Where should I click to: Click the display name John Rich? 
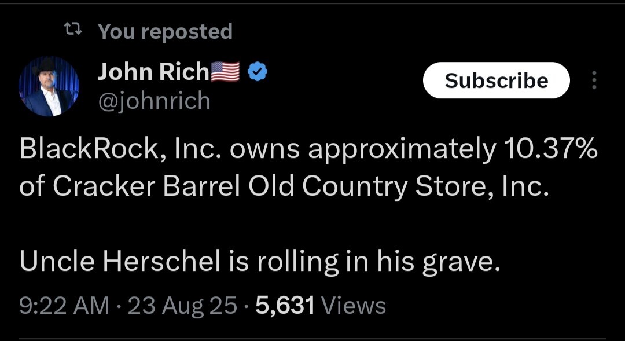click(x=153, y=72)
